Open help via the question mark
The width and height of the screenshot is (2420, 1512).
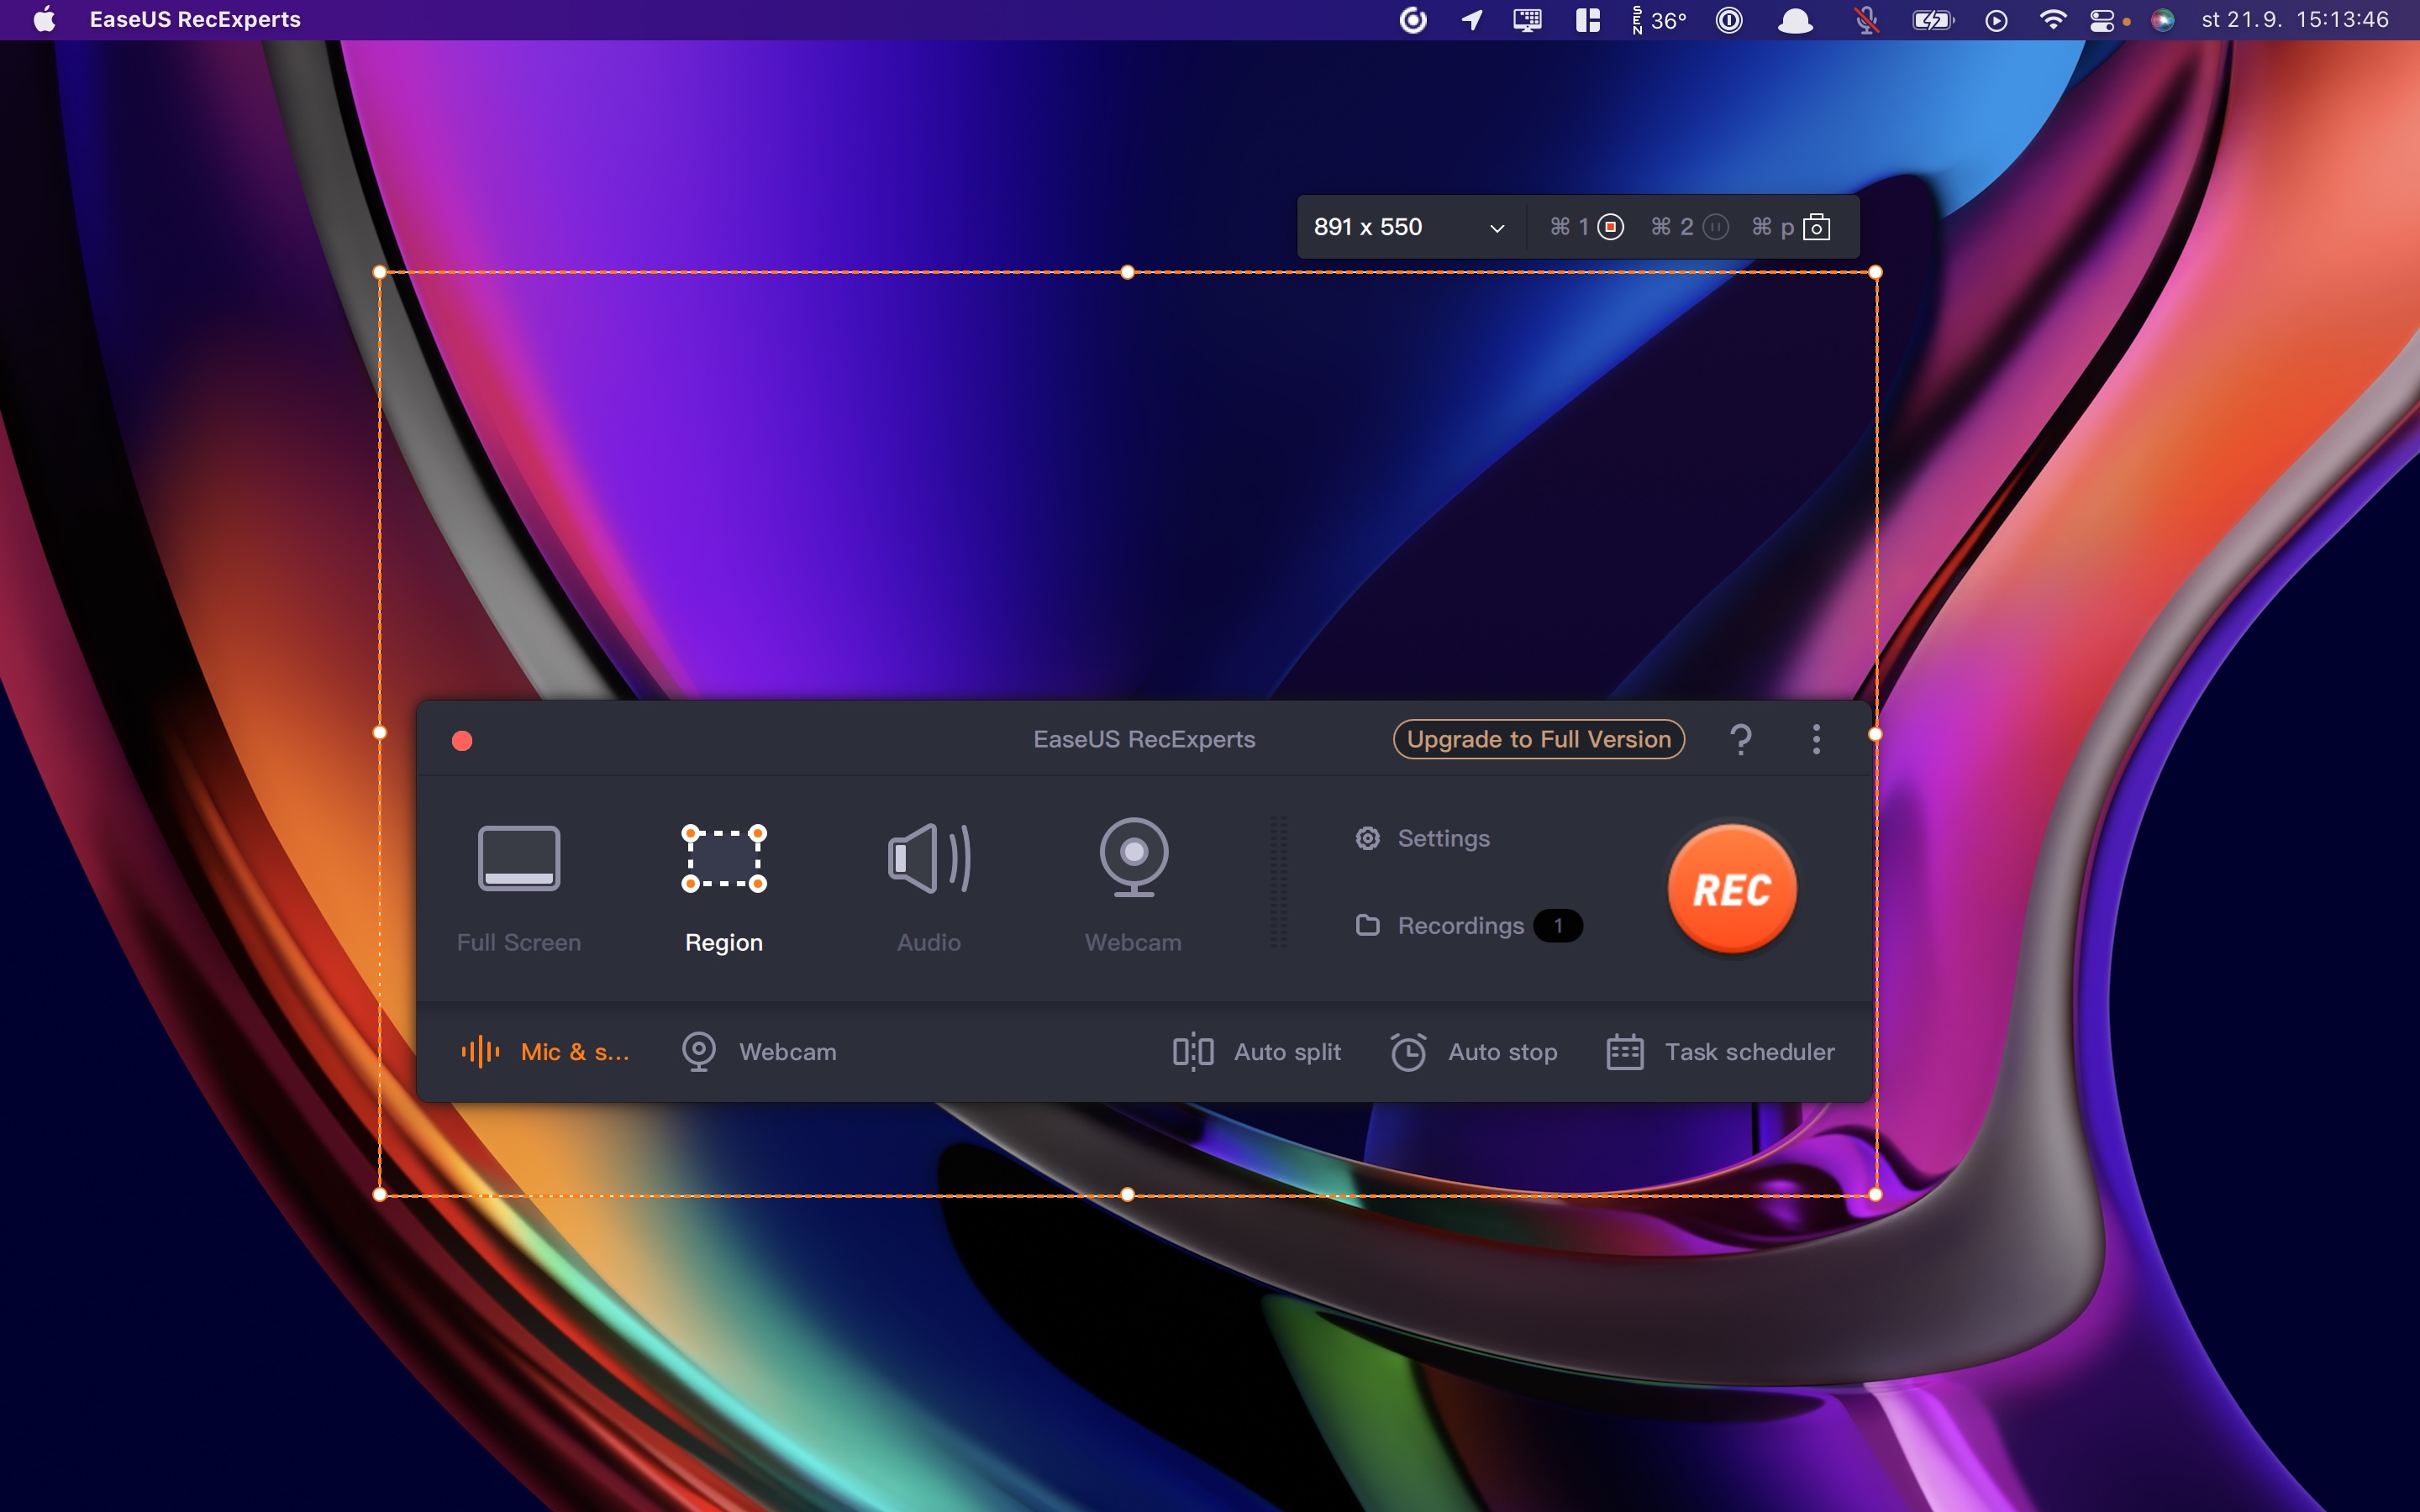point(1740,739)
